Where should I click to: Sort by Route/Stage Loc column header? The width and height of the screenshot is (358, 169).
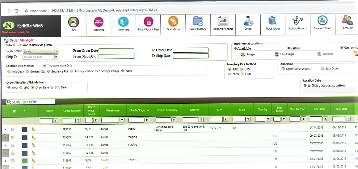(140, 110)
